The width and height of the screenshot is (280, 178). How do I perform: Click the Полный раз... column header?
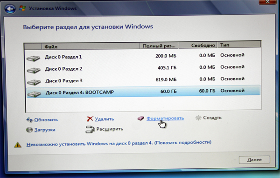(x=159, y=46)
